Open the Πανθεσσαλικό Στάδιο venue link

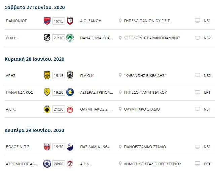coord(145,147)
